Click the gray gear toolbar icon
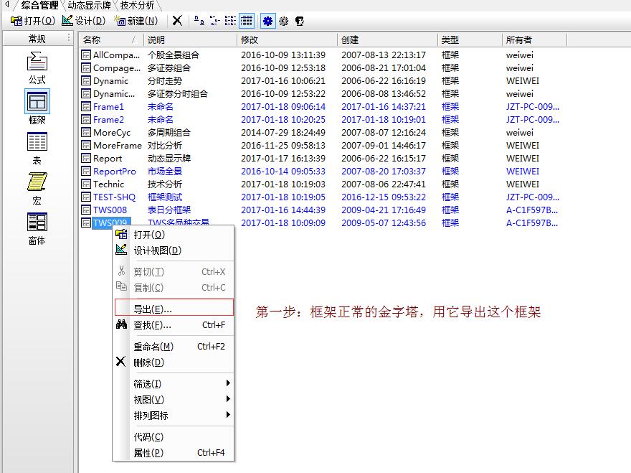Viewport: 631px width, 473px height. coord(284,21)
